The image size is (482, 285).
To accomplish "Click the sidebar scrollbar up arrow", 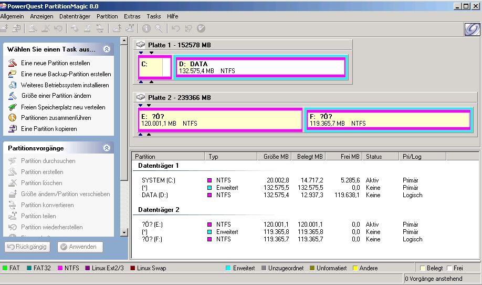I will click(124, 41).
